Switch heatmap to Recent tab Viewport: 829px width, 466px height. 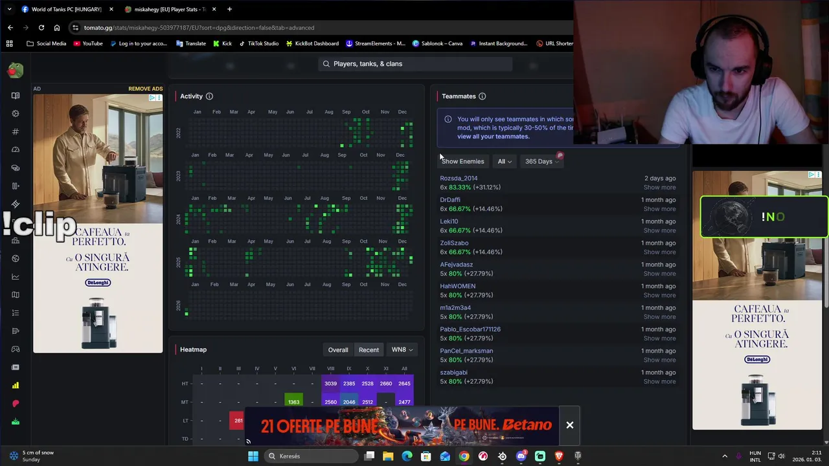(369, 350)
